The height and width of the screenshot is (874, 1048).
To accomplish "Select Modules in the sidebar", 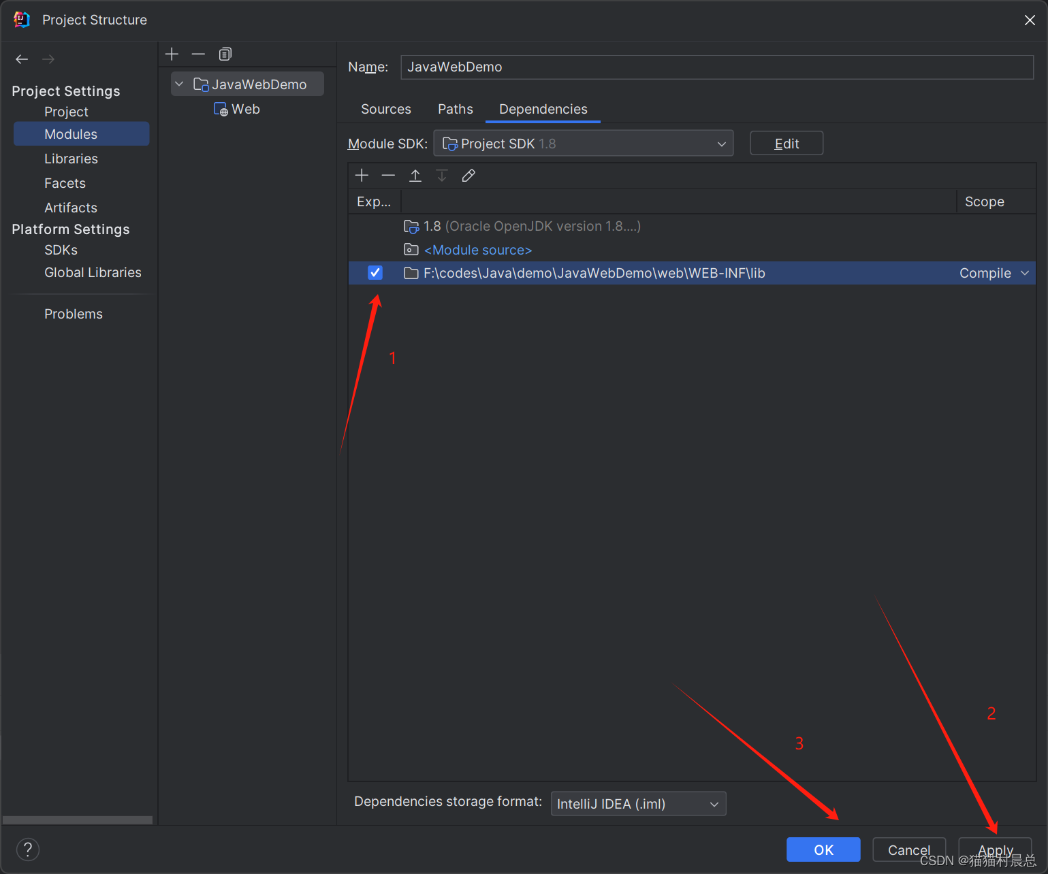I will click(82, 134).
